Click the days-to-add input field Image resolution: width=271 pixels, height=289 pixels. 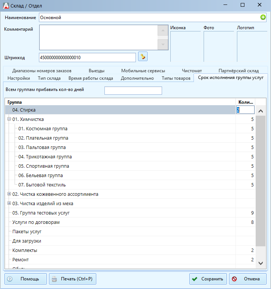point(133,91)
